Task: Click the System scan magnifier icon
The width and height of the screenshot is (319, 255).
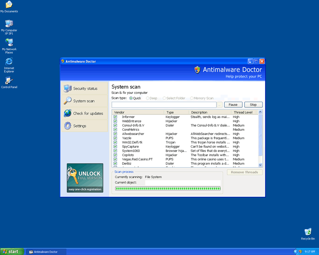Action: [x=68, y=101]
